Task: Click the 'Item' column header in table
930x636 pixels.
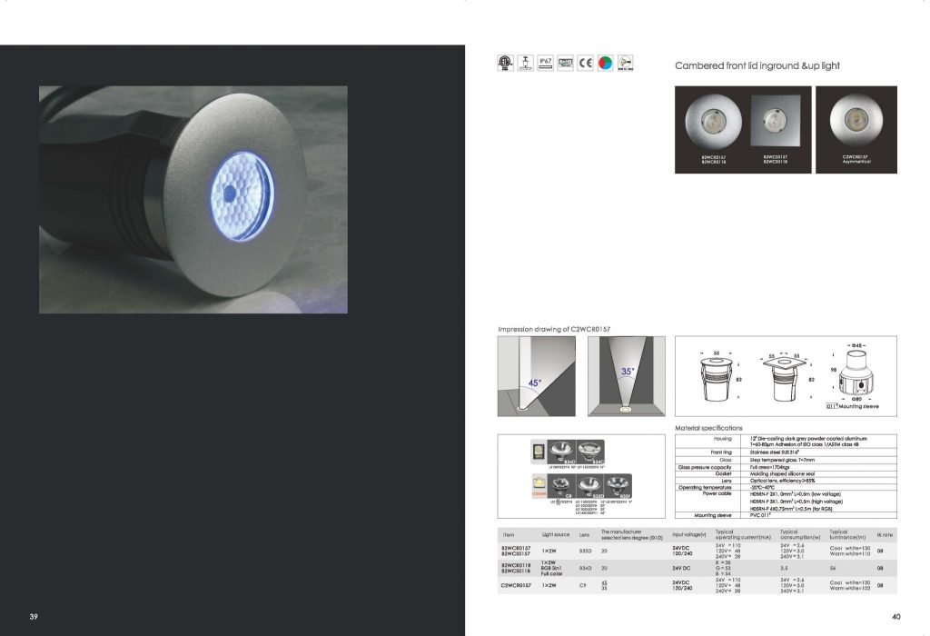Action: coord(509,535)
